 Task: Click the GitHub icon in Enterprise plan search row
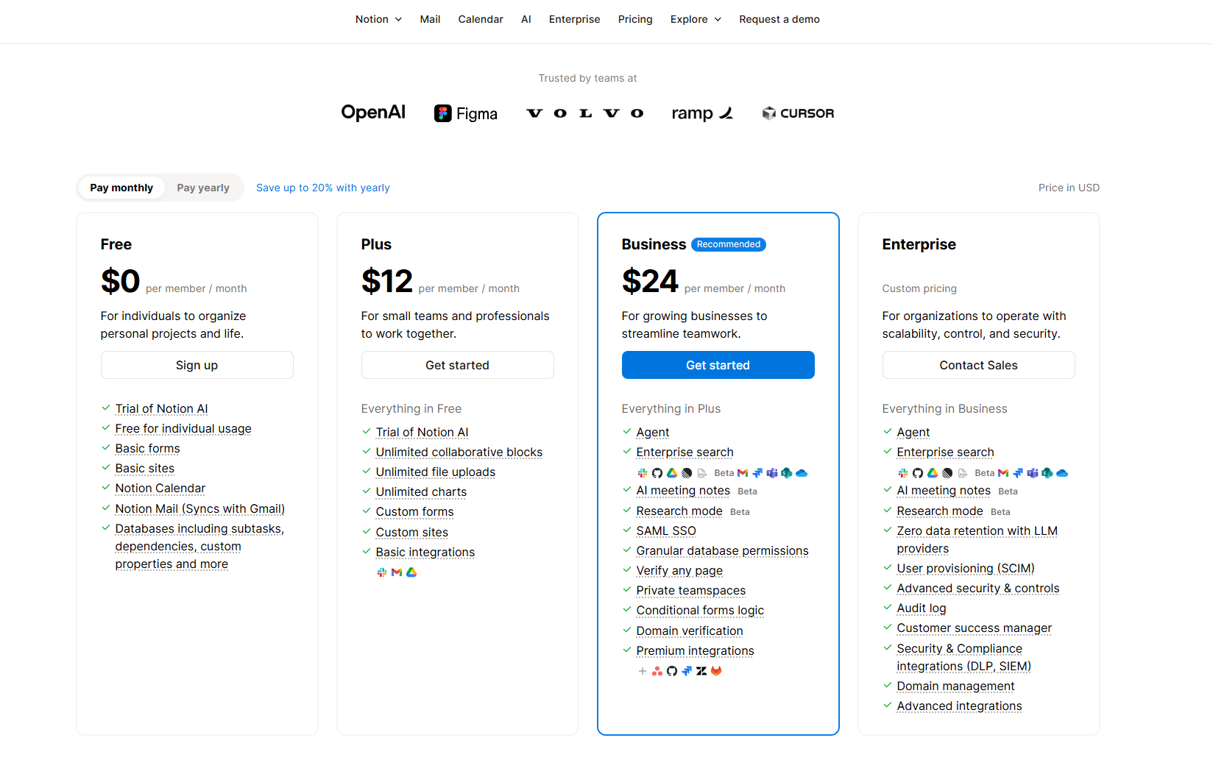[918, 473]
